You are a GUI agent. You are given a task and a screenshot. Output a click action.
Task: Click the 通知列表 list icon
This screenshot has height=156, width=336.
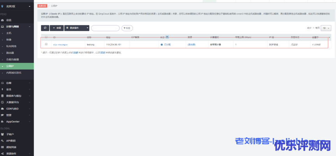[x=3, y=147]
